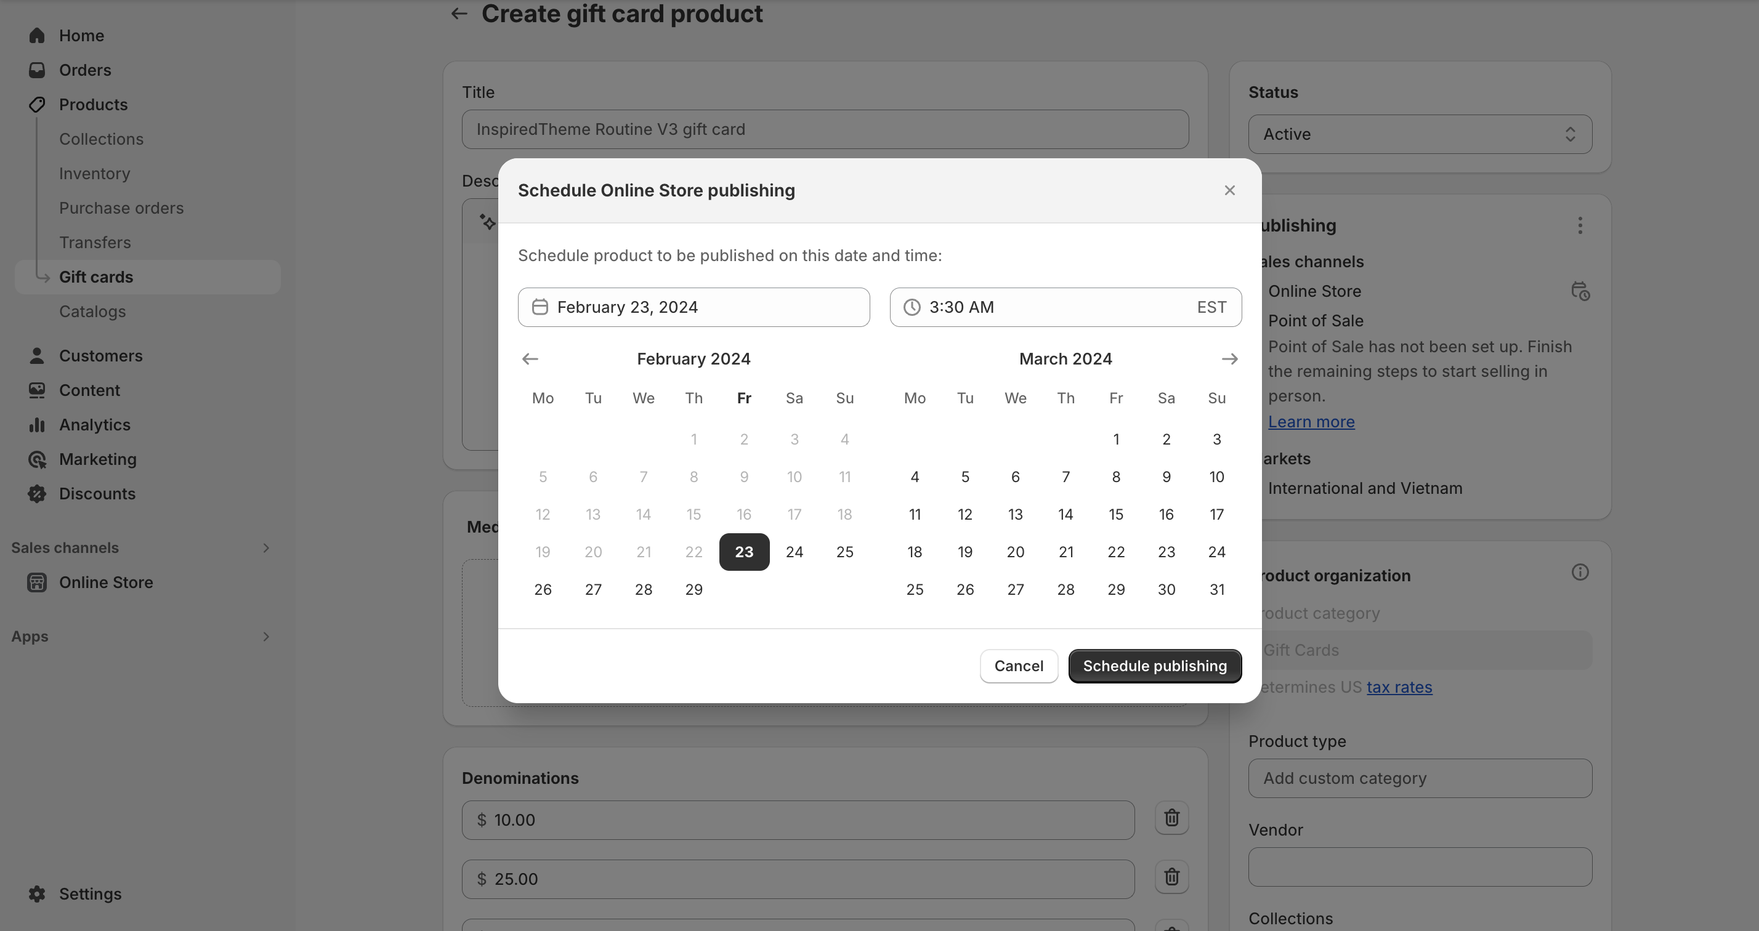Delete the $10.00 denomination
Image resolution: width=1759 pixels, height=931 pixels.
[1171, 818]
